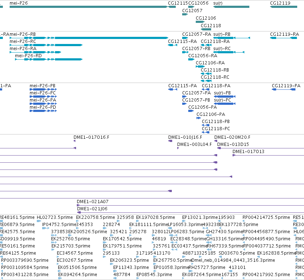Select the CG12056-RA transcript label
The width and height of the screenshot is (304, 280).
tap(203, 56)
